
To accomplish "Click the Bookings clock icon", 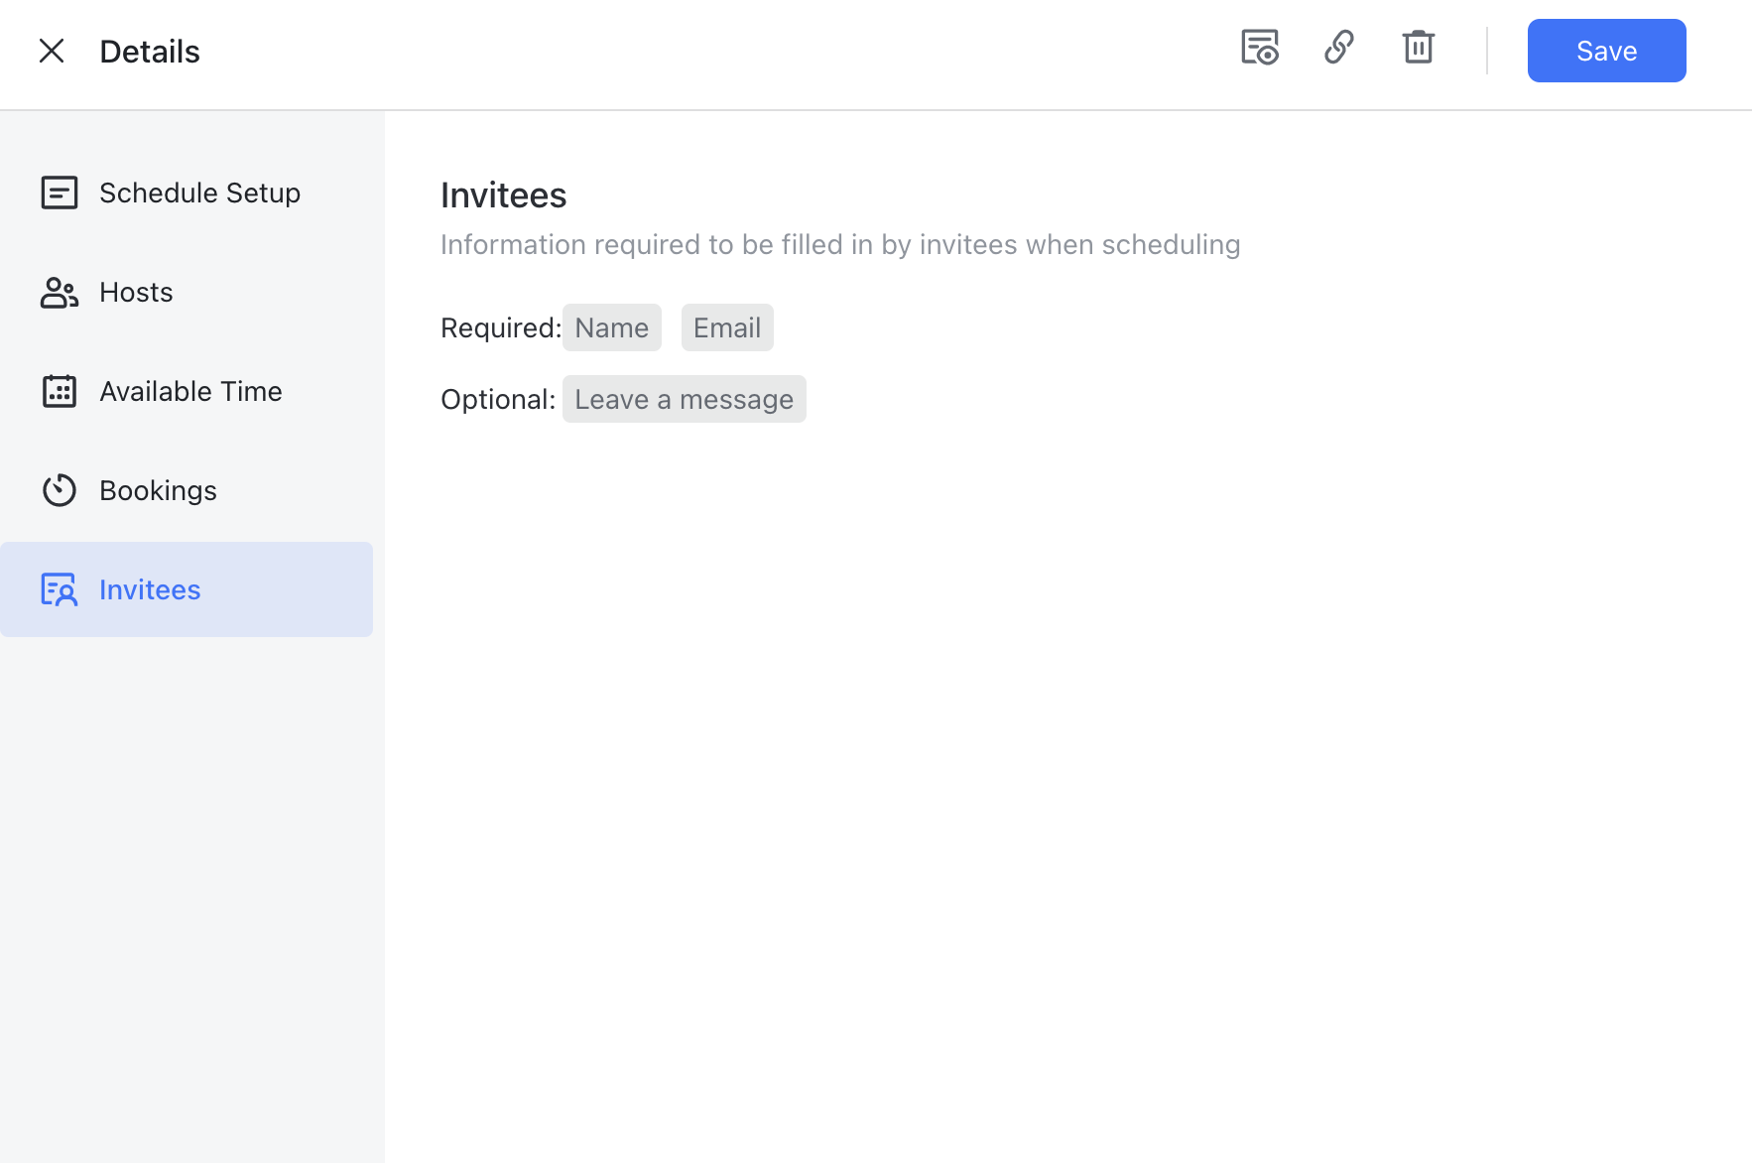I will (60, 490).
